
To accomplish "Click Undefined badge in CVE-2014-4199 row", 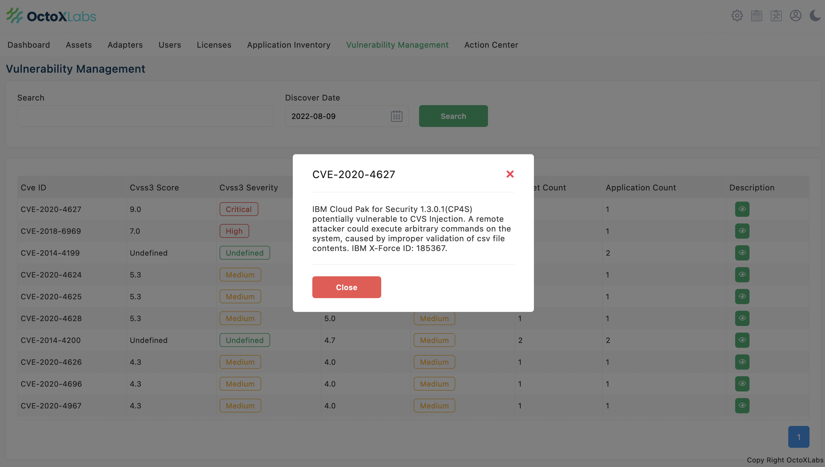I will [x=245, y=253].
